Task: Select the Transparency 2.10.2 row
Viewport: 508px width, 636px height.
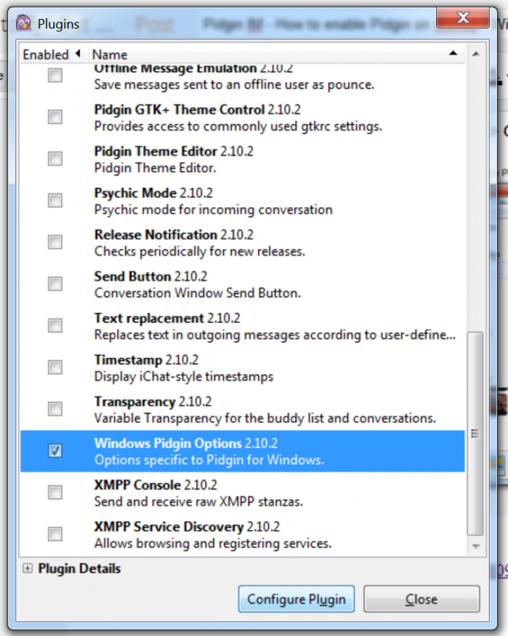Action: pos(242,409)
